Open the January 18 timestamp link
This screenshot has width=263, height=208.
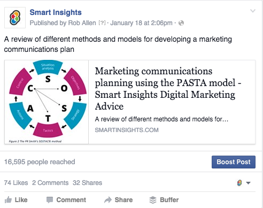(x=141, y=23)
